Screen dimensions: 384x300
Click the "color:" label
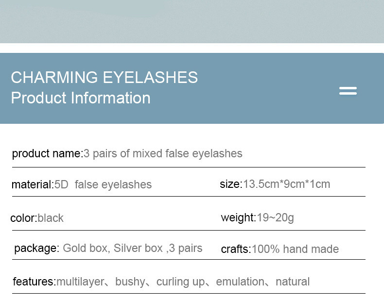[23, 218]
